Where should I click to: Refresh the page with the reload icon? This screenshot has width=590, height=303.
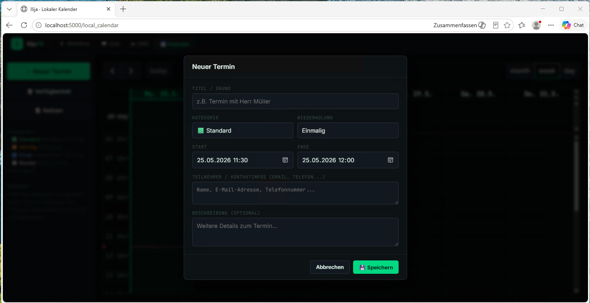coord(24,25)
